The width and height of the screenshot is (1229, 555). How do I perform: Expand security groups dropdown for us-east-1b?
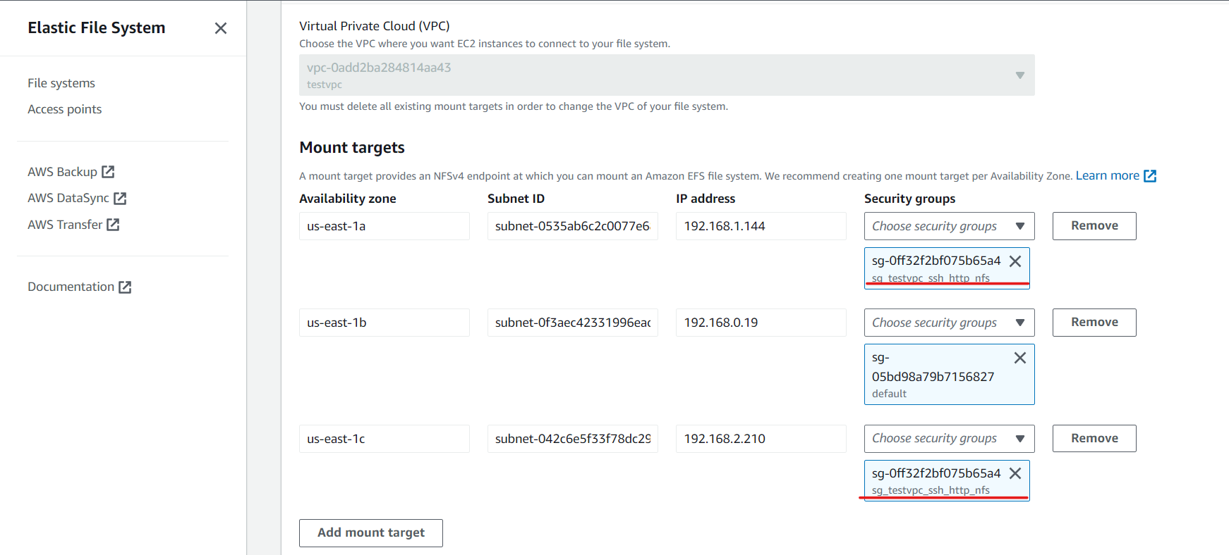[949, 323]
